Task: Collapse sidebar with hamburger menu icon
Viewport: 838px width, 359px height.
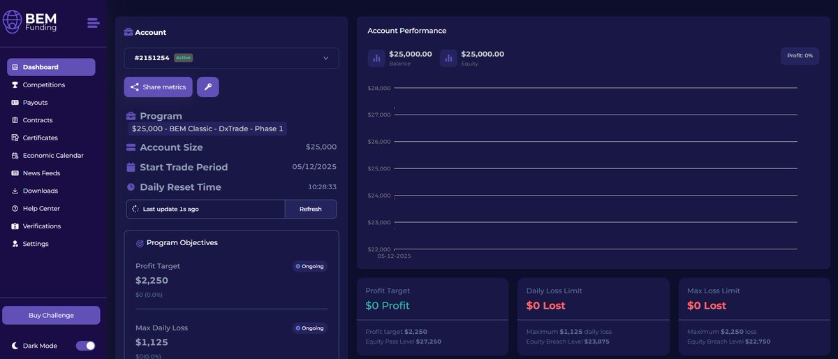Action: click(x=93, y=23)
